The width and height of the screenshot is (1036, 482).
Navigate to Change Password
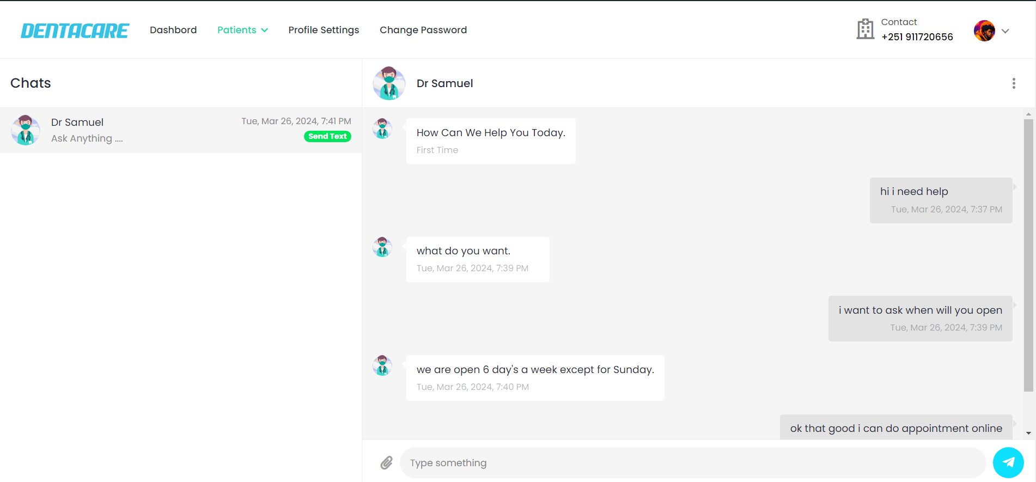click(423, 30)
